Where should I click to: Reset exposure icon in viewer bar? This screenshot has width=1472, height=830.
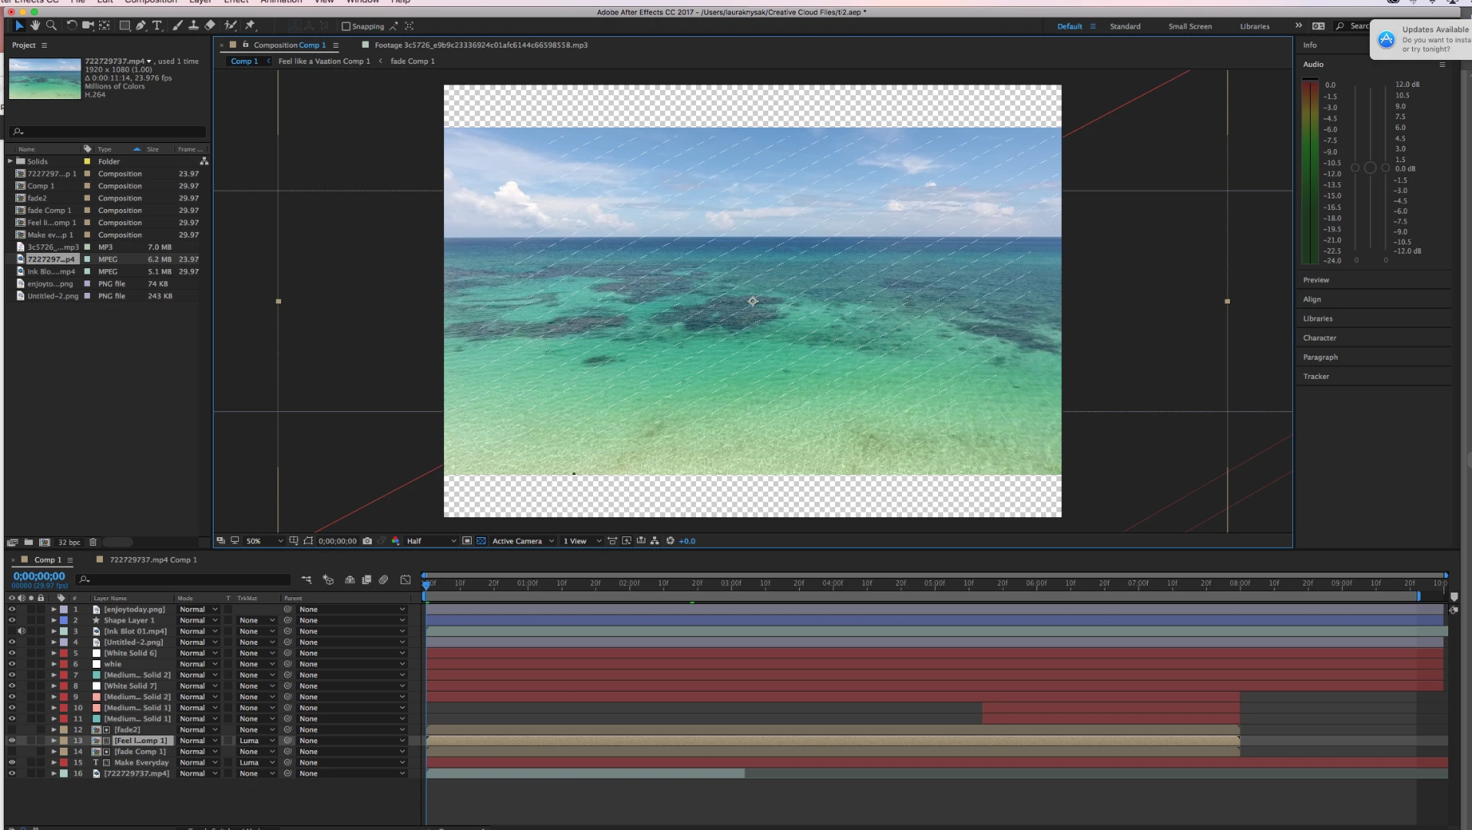click(x=670, y=541)
